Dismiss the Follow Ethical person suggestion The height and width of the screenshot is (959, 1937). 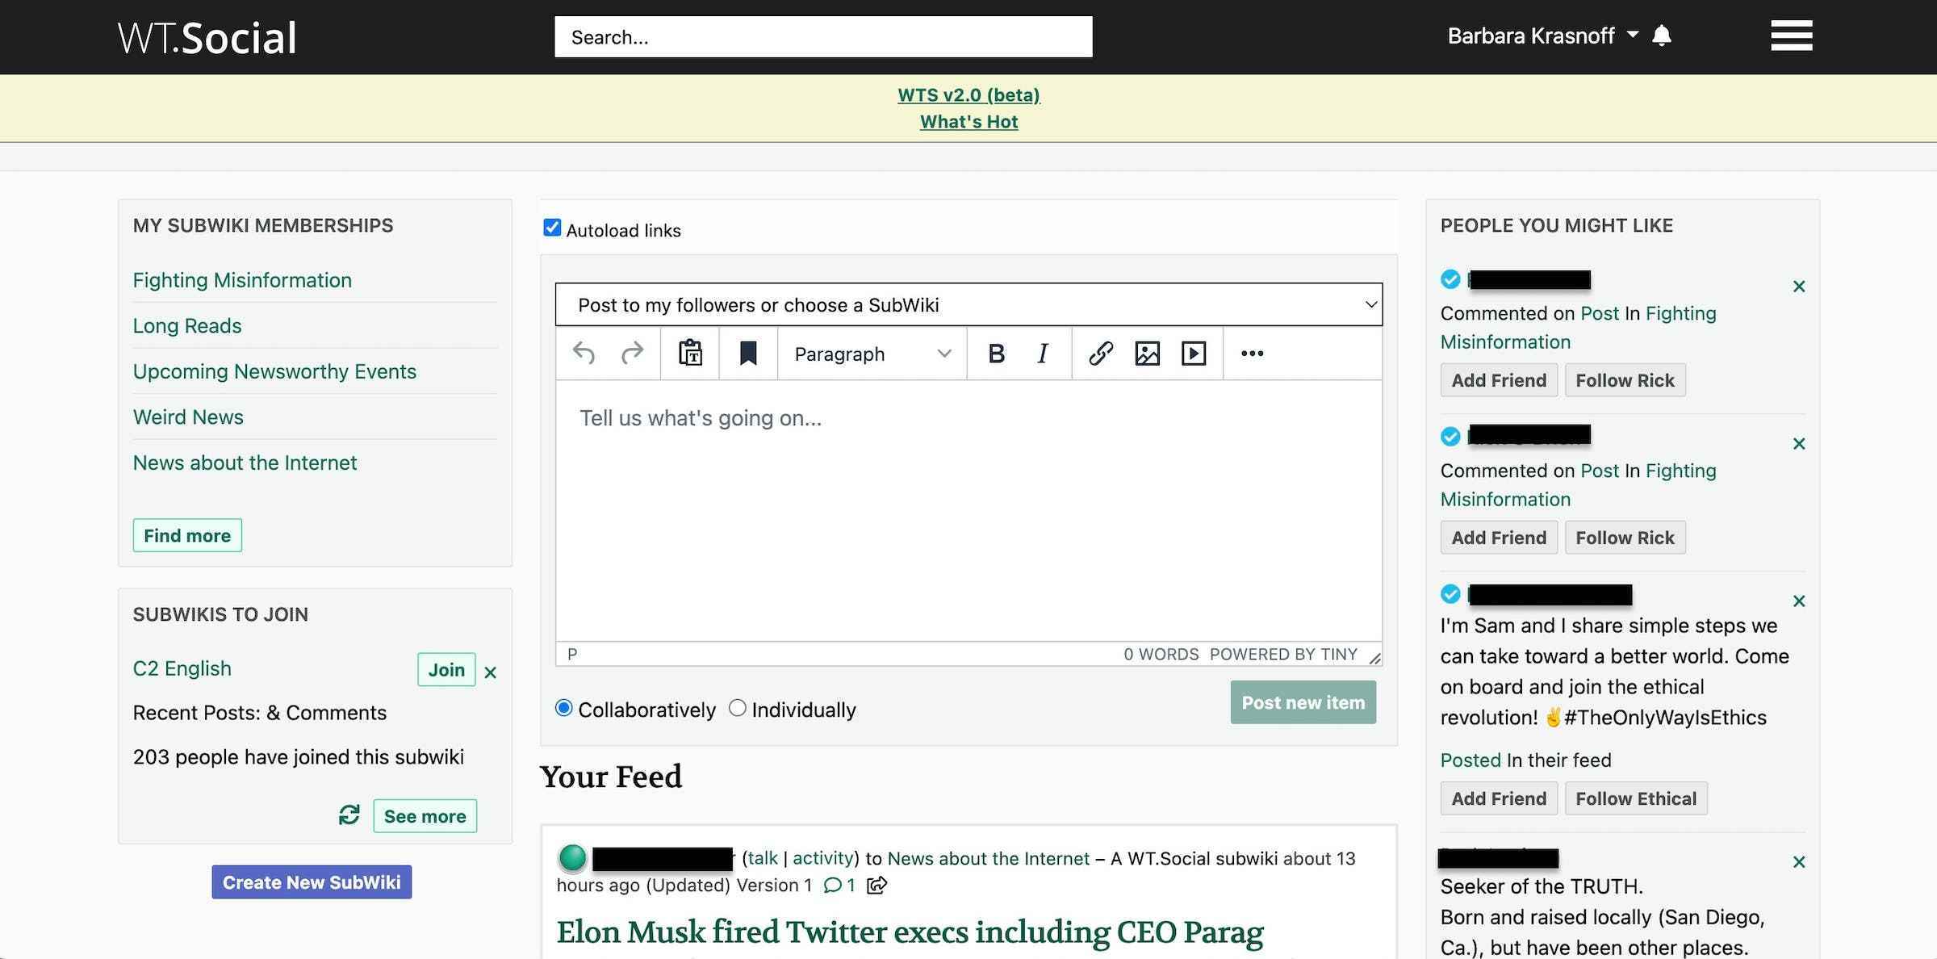click(1799, 601)
